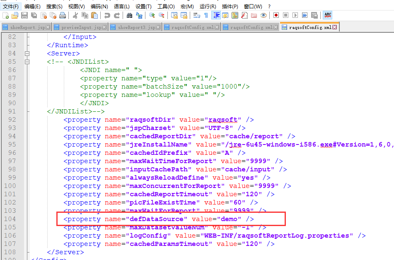The image size is (394, 260).
Task: Open Find using the binoculars icon
Action: click(x=129, y=15)
